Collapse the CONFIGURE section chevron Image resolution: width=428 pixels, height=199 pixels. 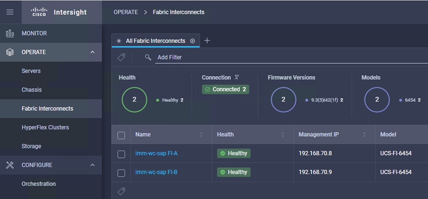92,165
